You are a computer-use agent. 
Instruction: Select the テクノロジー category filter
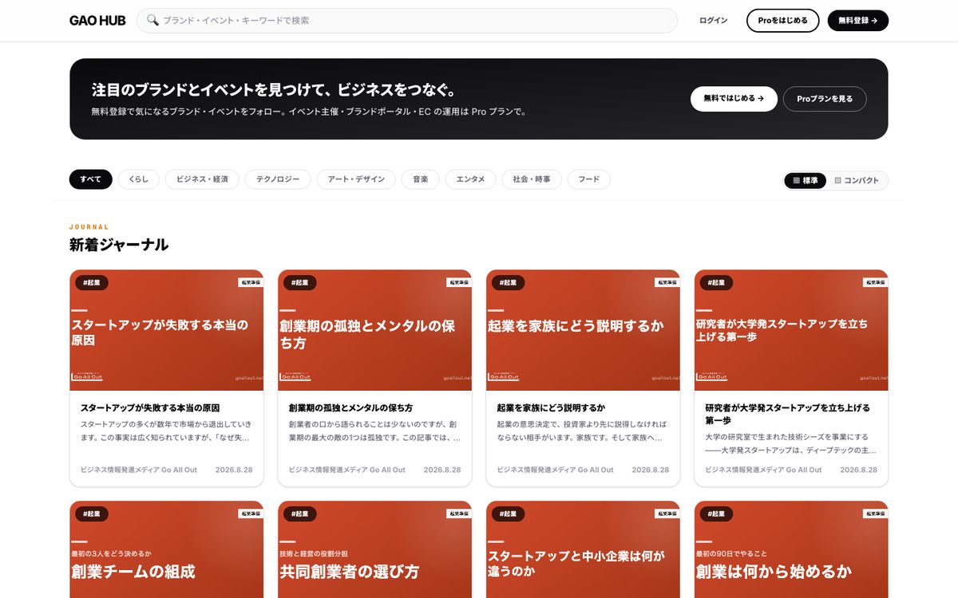click(x=278, y=179)
